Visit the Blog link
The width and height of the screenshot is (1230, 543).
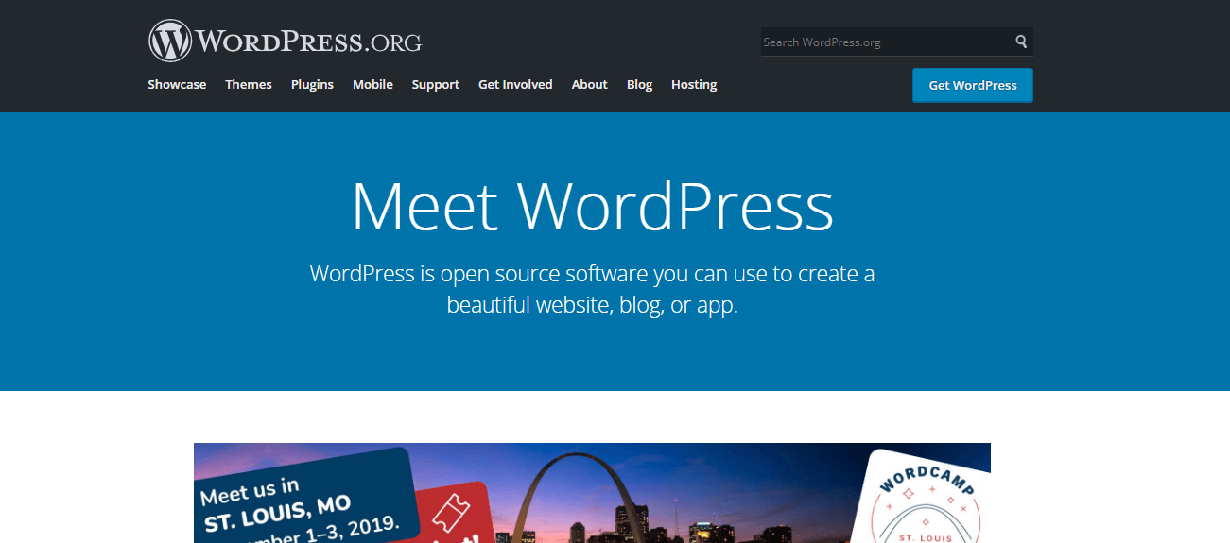[x=639, y=84]
